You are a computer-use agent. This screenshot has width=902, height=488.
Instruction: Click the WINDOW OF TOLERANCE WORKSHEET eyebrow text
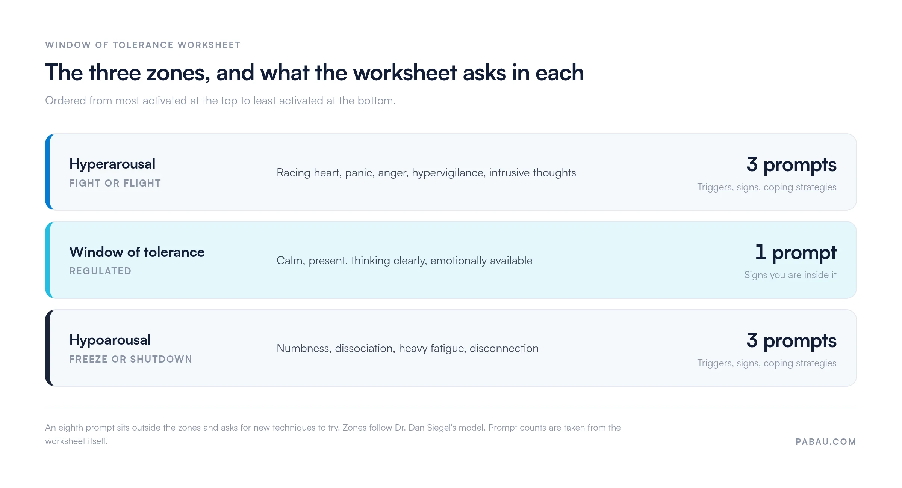tap(143, 45)
